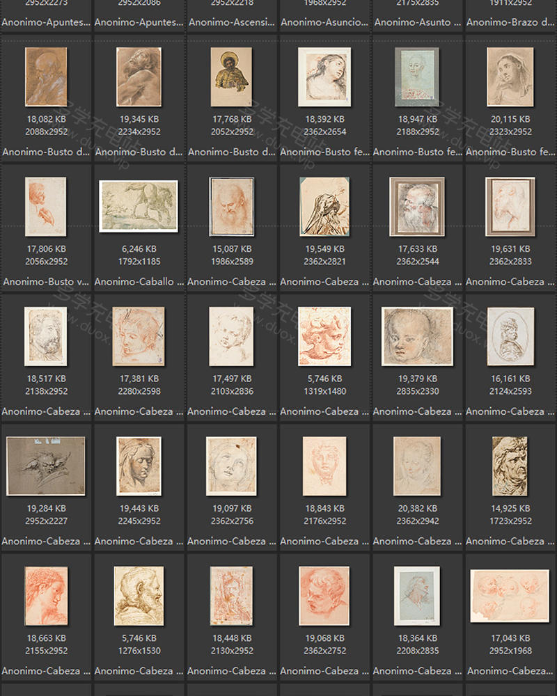The image size is (557, 696).
Task: Open the framed bearded man 17,633 KB thumbnail
Action: pos(417,206)
